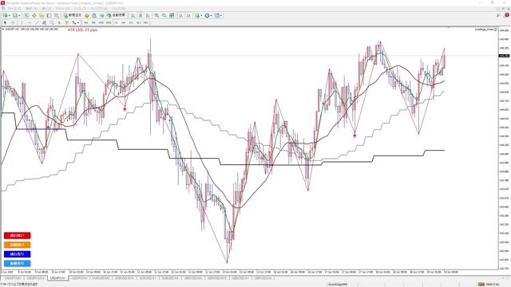
Task: Switch to the USDJPY,H4 chart tab
Action: 80,278
